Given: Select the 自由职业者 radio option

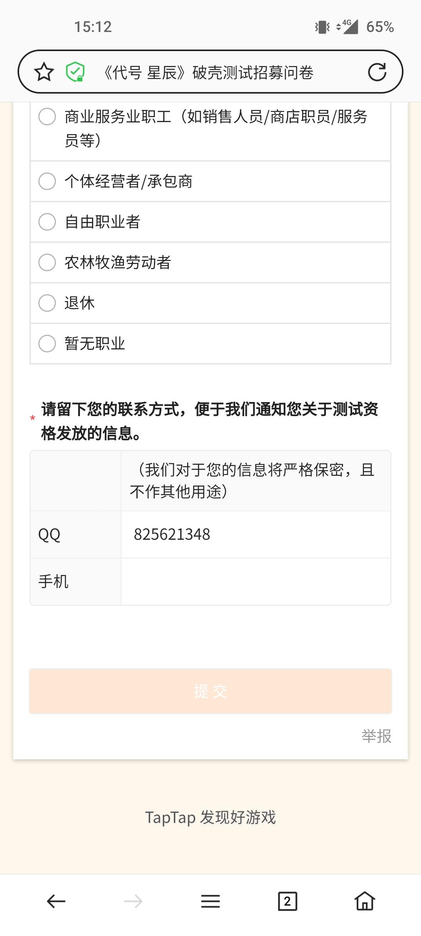Looking at the screenshot, I should tap(210, 222).
